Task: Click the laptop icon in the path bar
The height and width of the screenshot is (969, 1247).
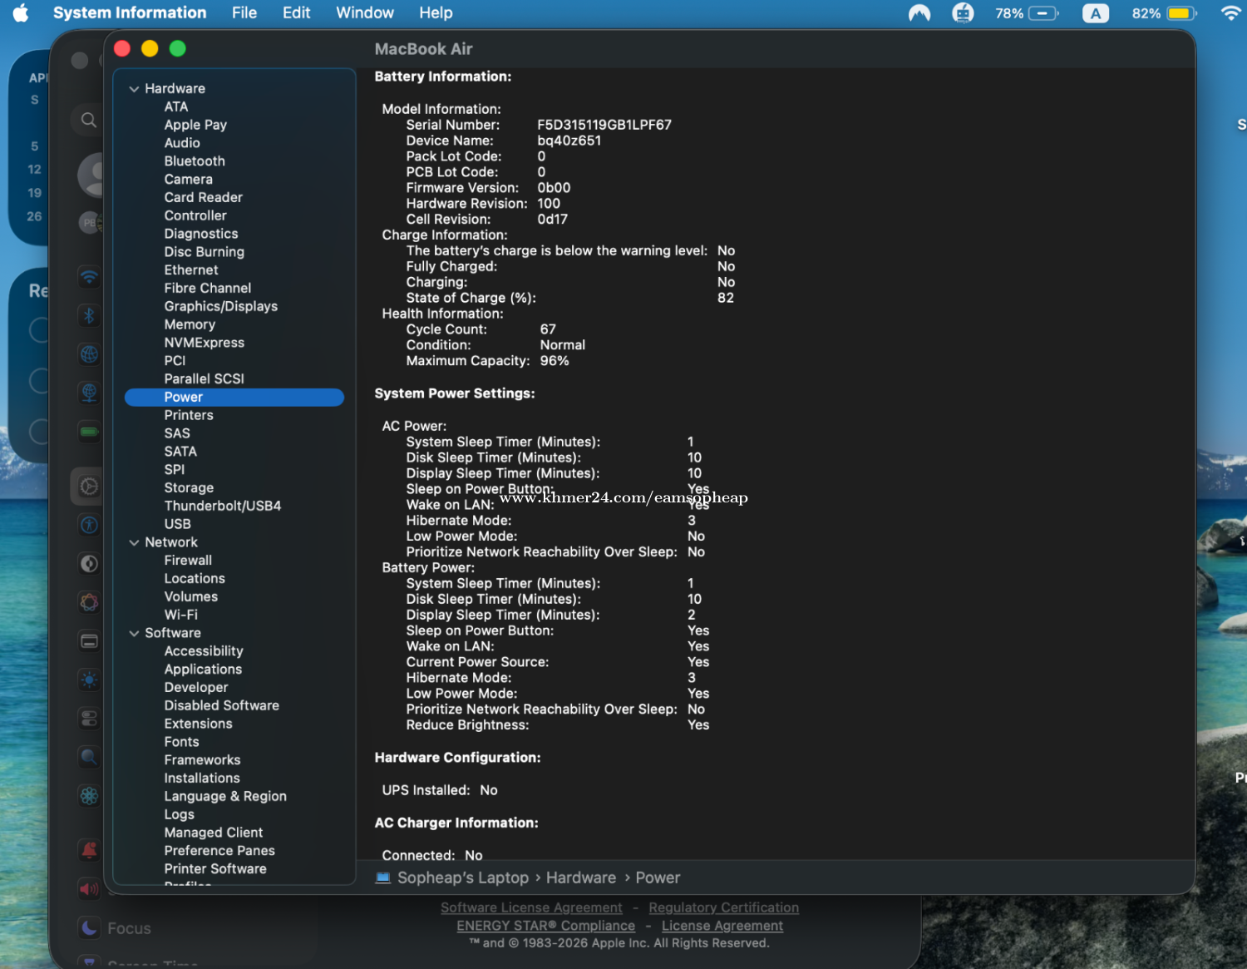Action: click(x=383, y=878)
